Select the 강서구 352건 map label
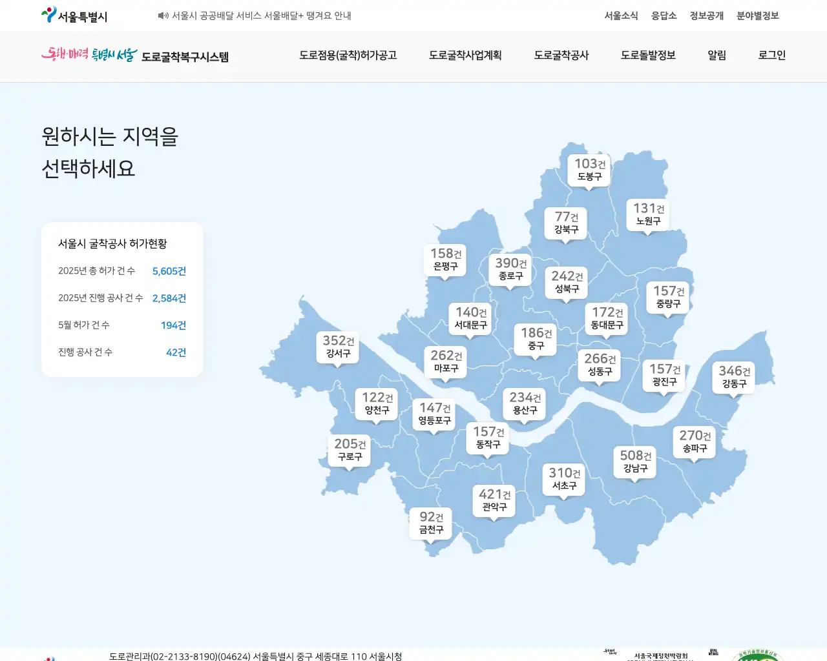Screen dimensions: 827x661 click(x=338, y=347)
